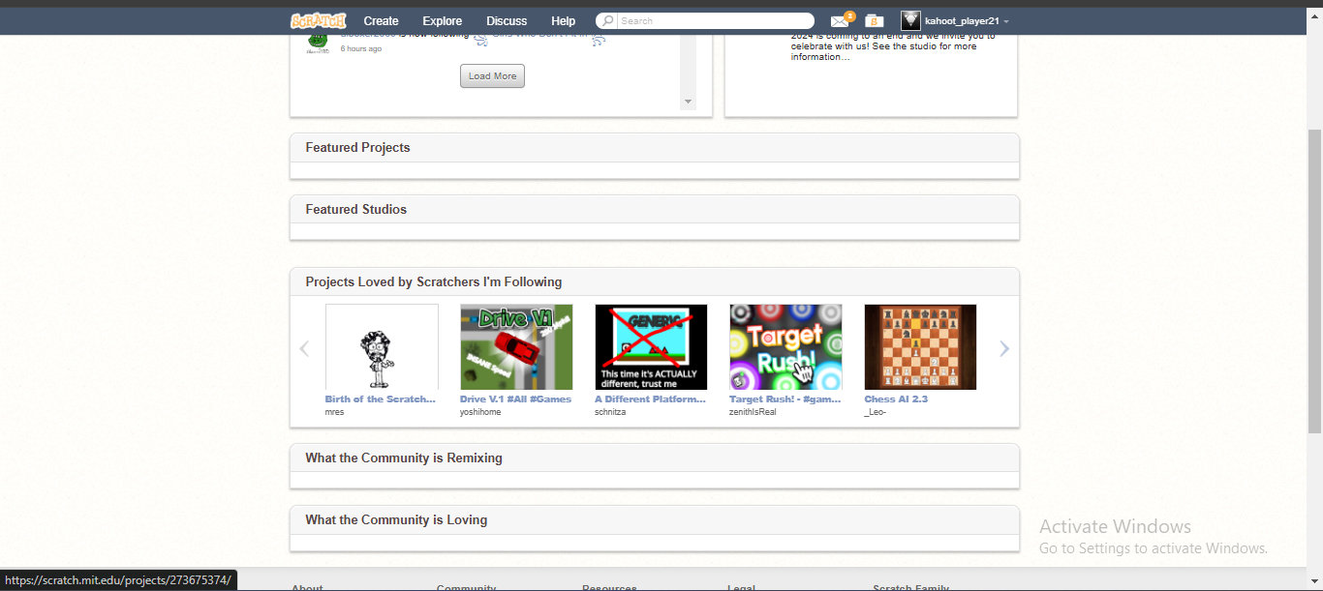This screenshot has width=1323, height=591.
Task: Open the Birth of the Scratch thumbnail
Action: [382, 347]
